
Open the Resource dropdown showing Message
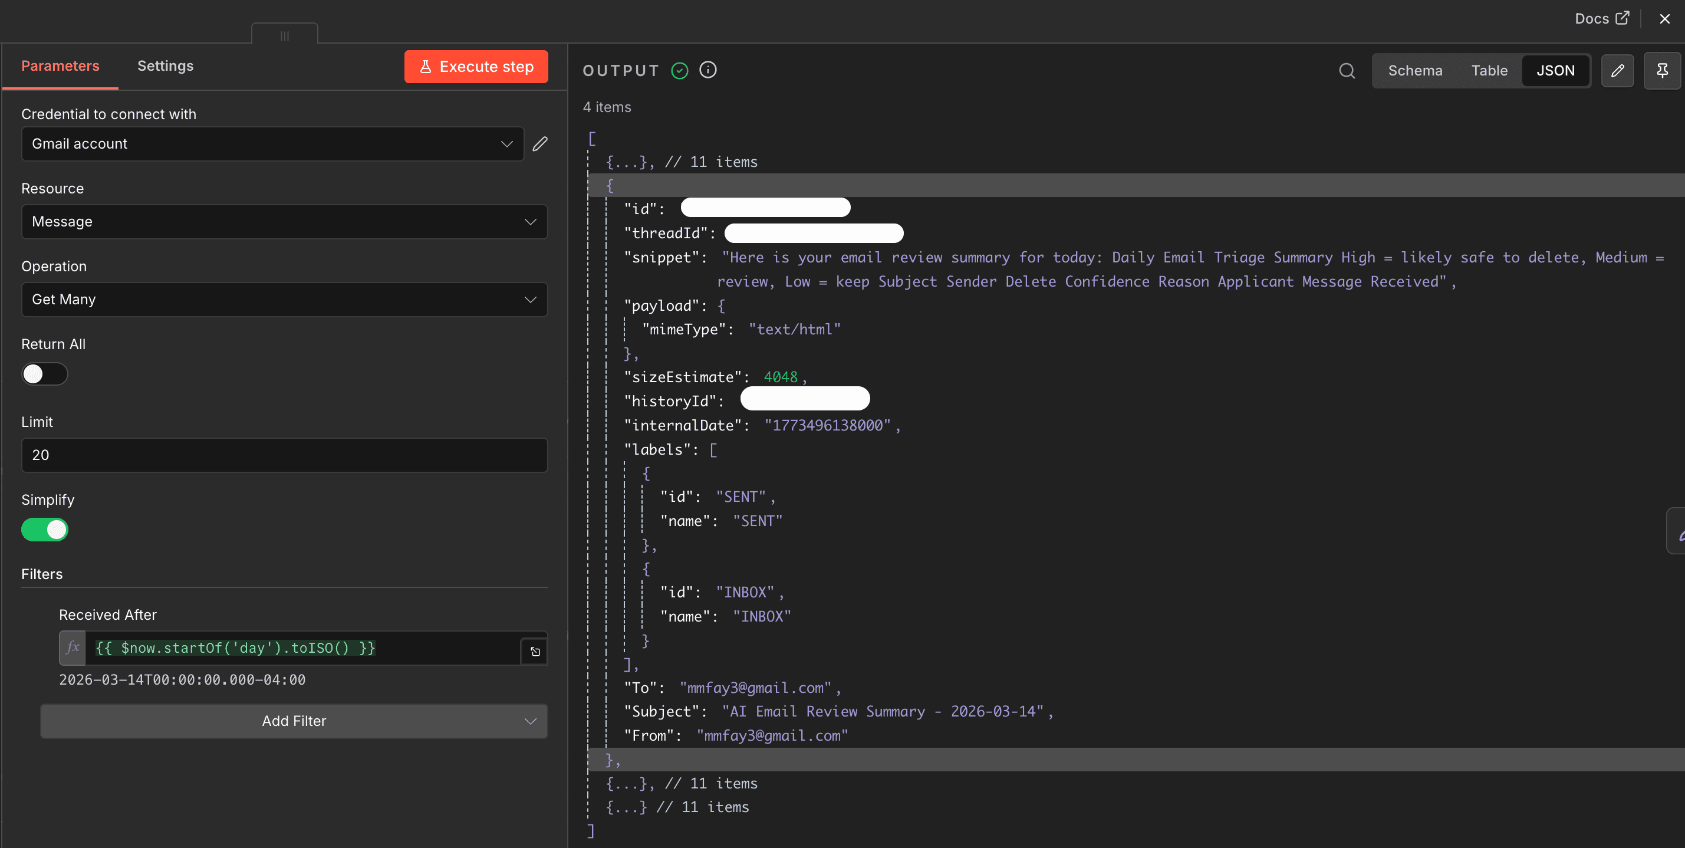pos(284,222)
